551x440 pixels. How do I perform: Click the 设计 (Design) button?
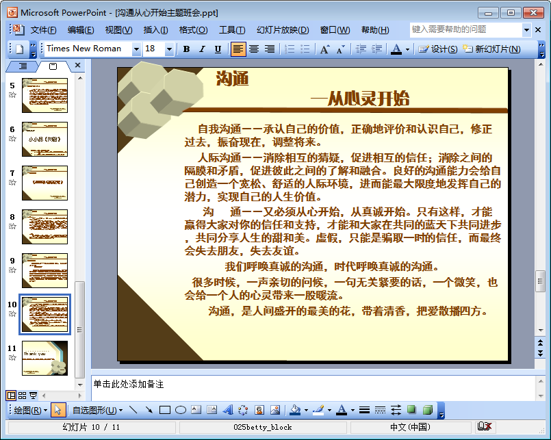(x=438, y=49)
